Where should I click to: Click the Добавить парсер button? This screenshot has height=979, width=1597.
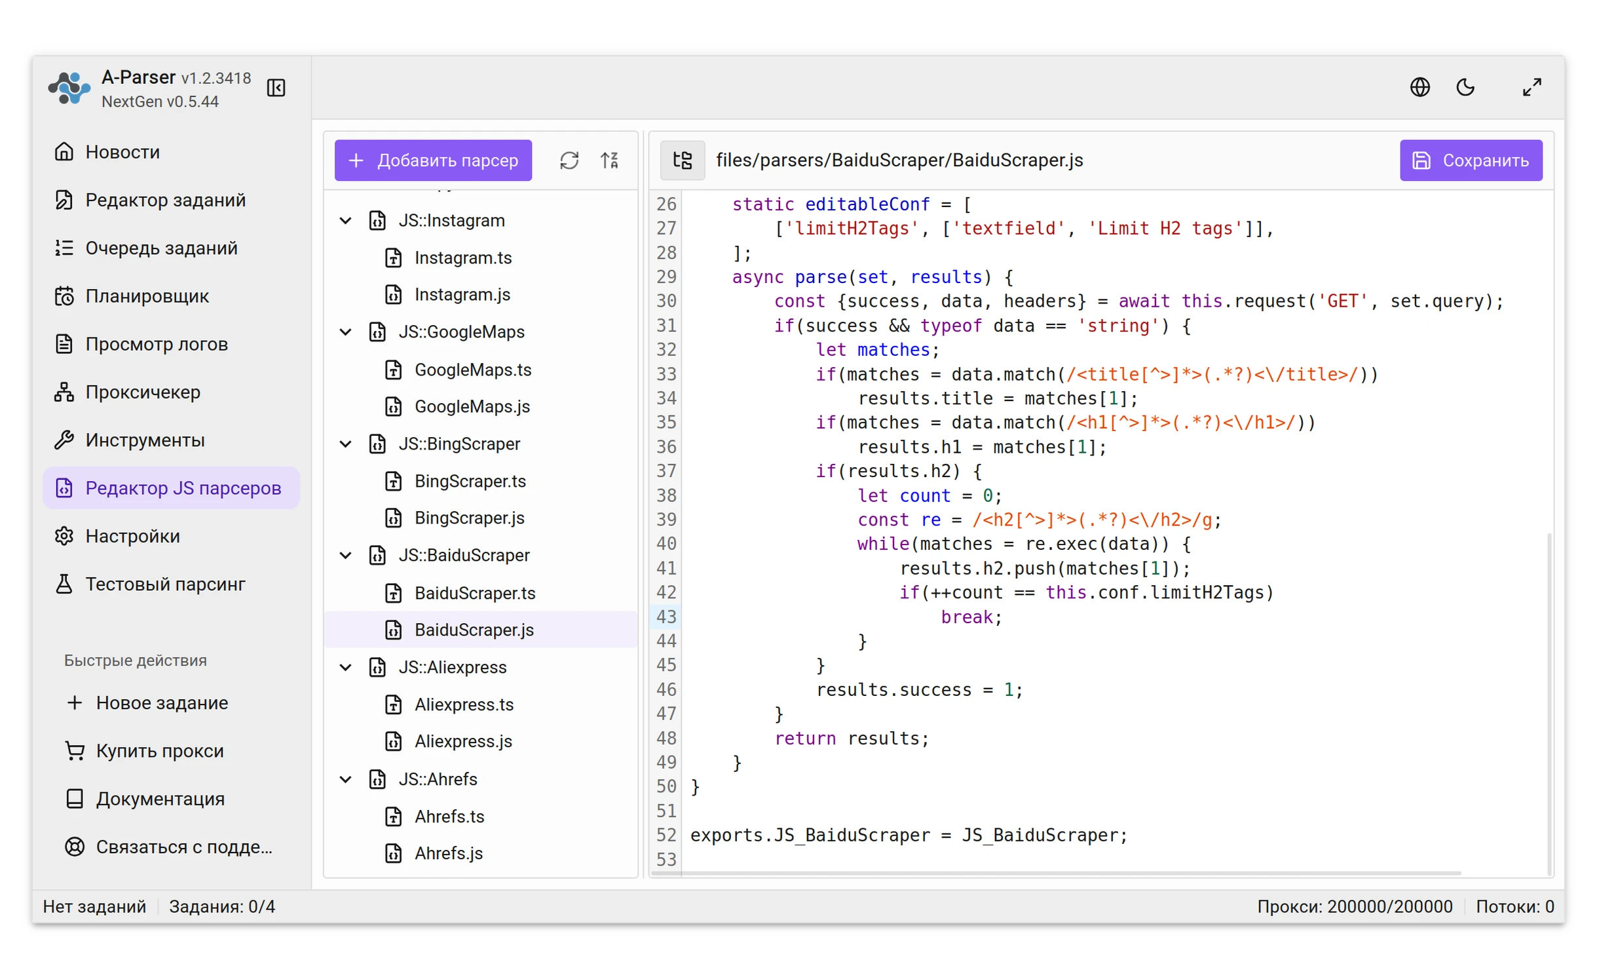(433, 160)
